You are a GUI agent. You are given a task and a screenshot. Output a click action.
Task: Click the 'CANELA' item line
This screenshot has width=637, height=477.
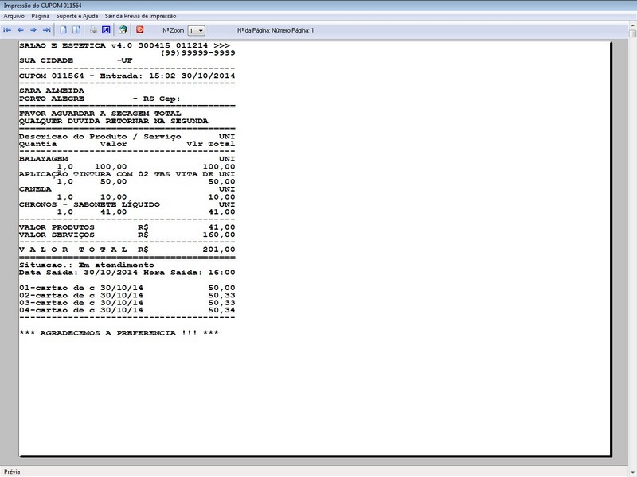(x=127, y=189)
